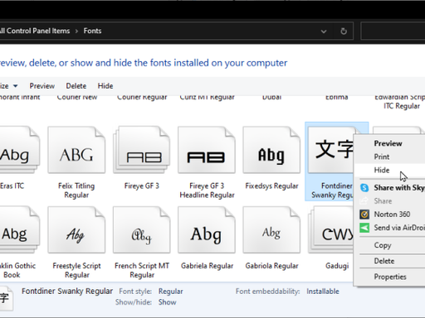Click the Show value next to Show/hide

[167, 302]
